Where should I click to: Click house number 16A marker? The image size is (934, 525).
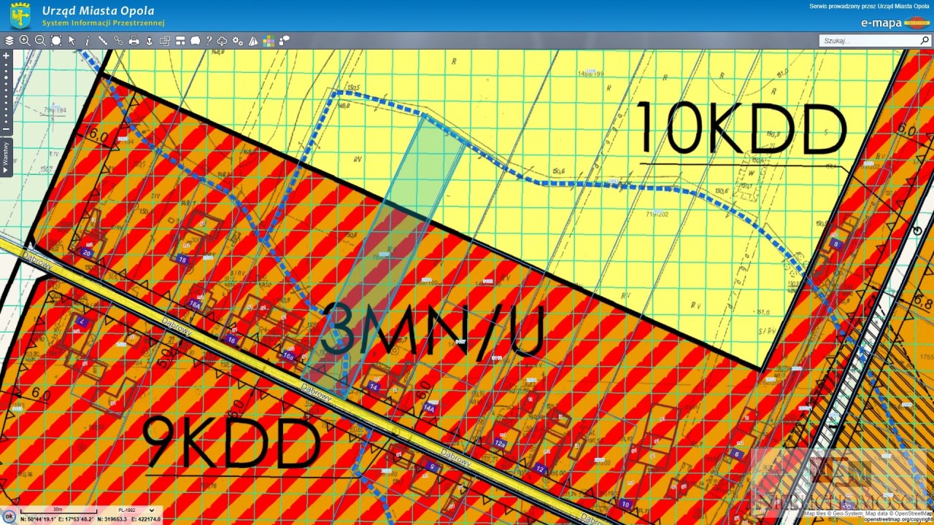(x=195, y=305)
